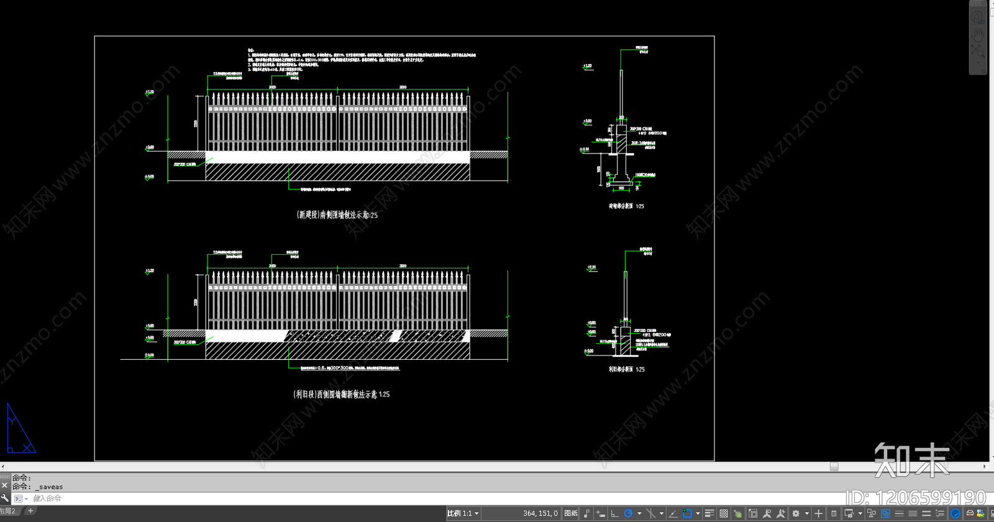
Task: Close the command line window
Action: pyautogui.click(x=5, y=485)
